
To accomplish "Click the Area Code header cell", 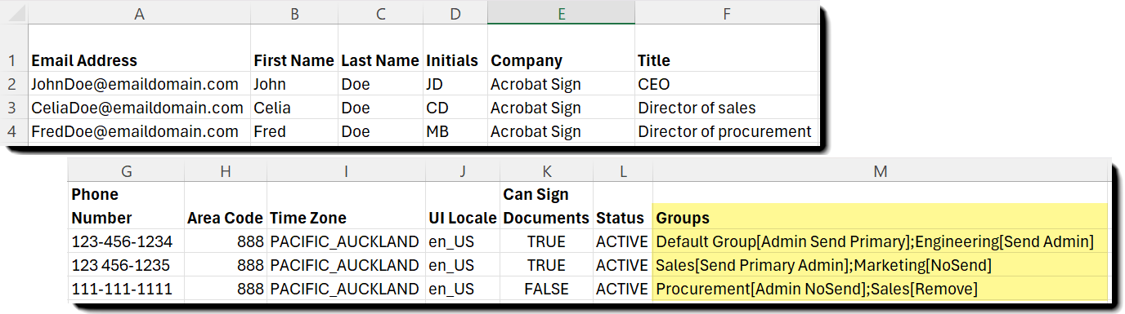I will (x=226, y=206).
